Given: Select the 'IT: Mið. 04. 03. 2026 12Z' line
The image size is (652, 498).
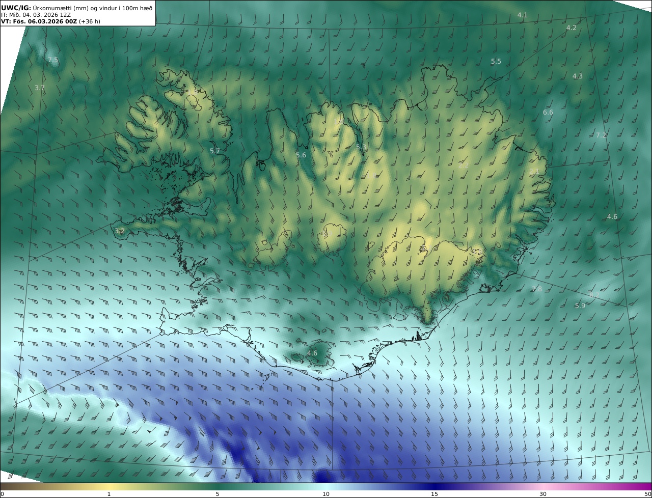Looking at the screenshot, I should (x=36, y=15).
